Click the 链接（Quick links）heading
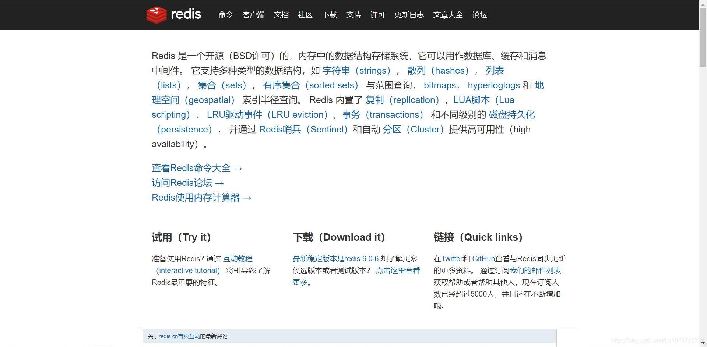This screenshot has width=707, height=347. [478, 237]
